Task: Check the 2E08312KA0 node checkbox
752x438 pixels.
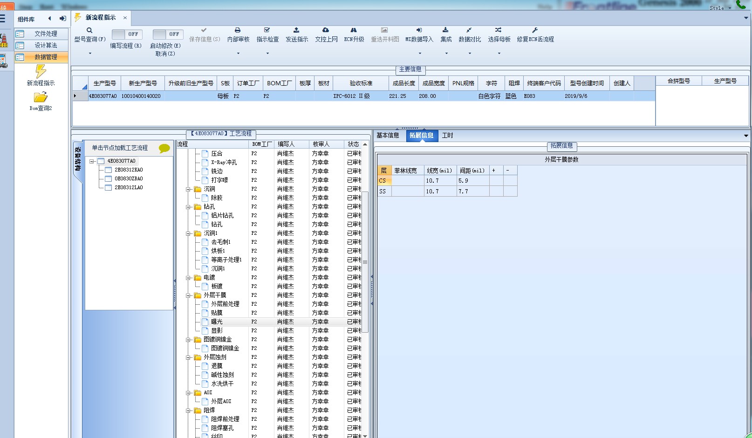Action: coord(108,170)
